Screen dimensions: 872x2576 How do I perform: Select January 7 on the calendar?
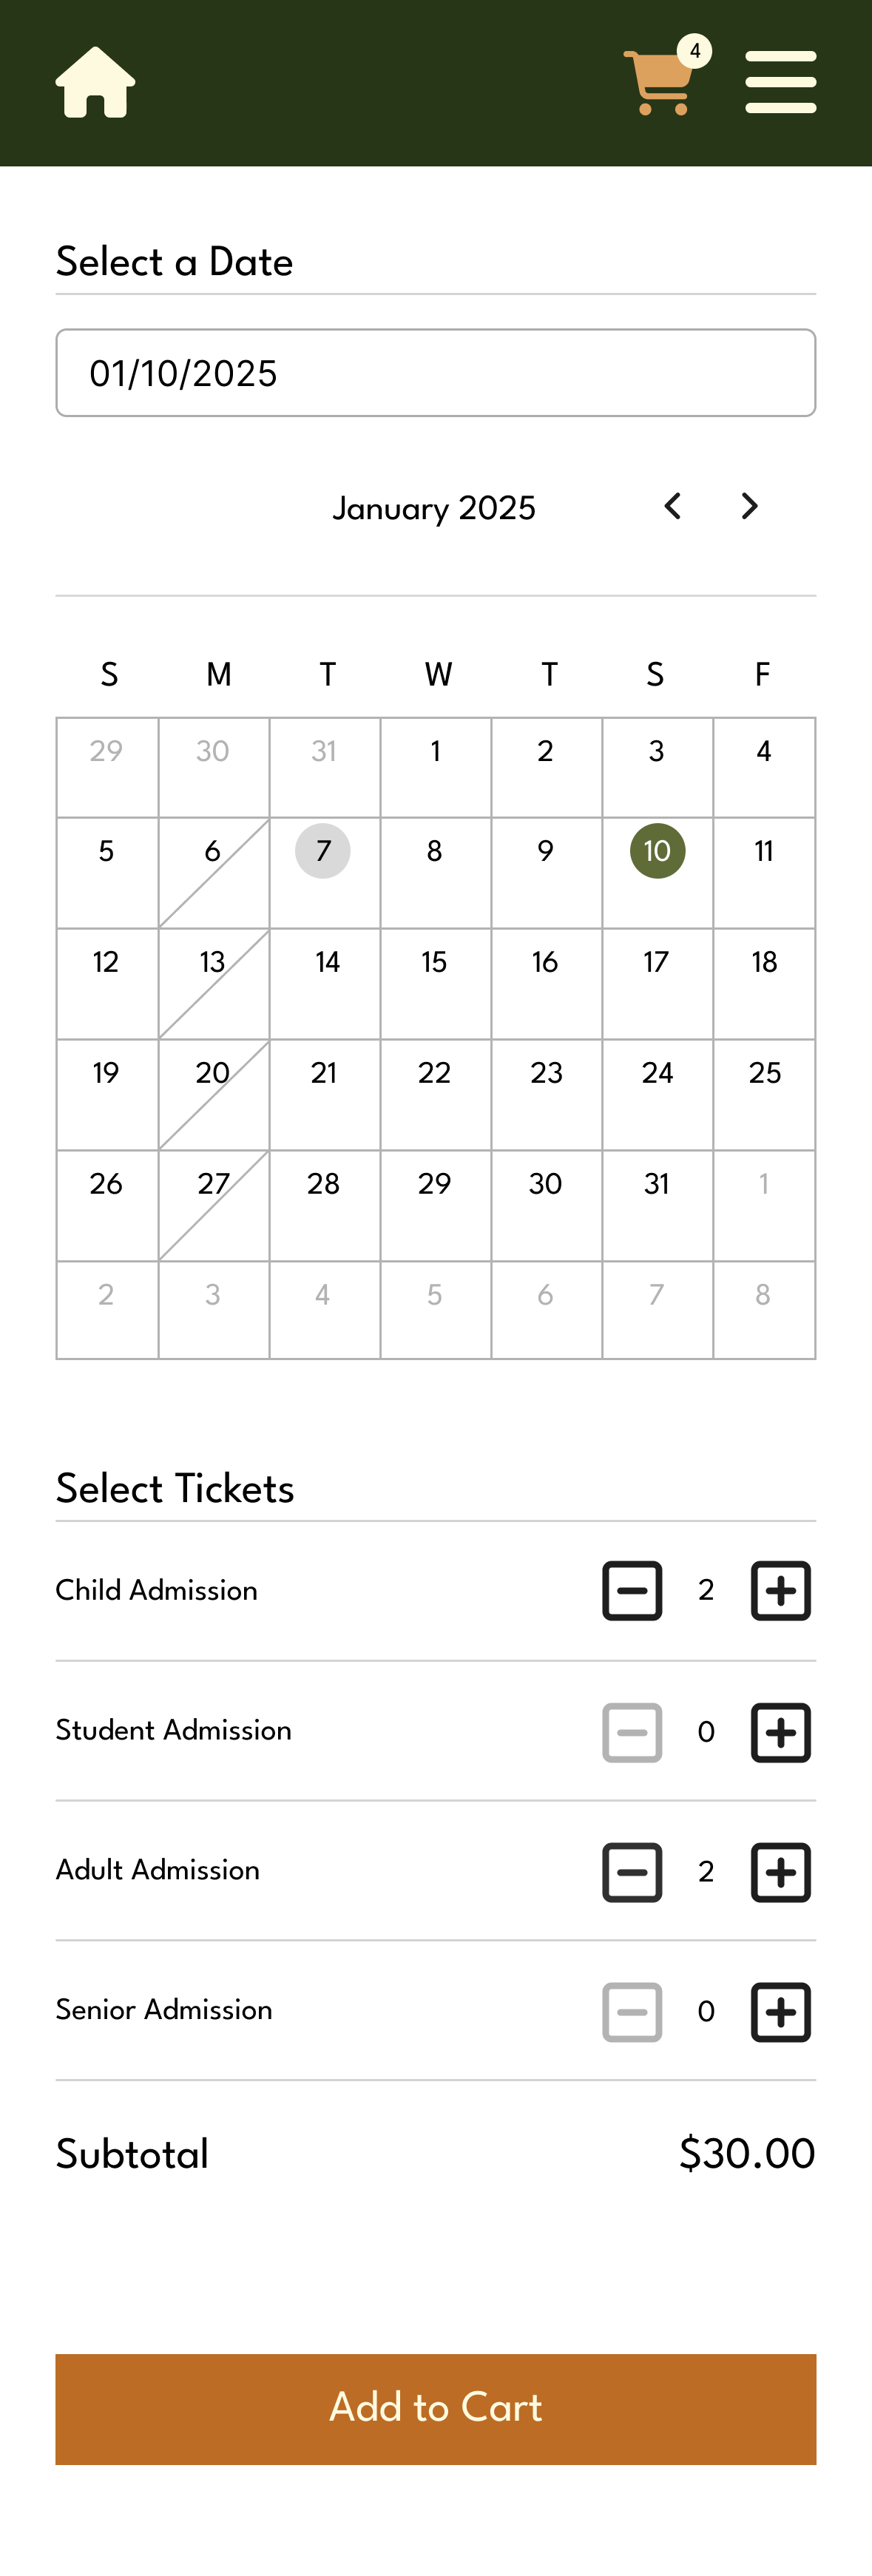click(324, 872)
